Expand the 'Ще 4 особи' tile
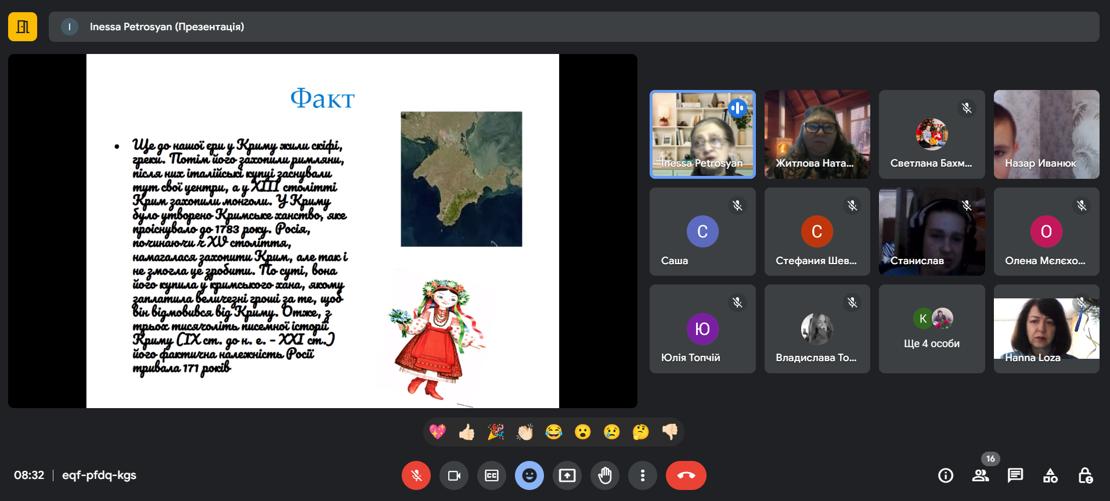 [x=932, y=329]
